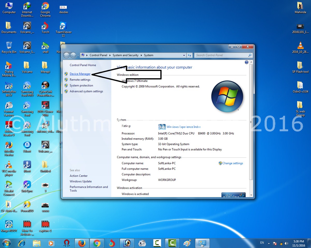
Task: Open Advanced system settings link
Action: (86, 91)
